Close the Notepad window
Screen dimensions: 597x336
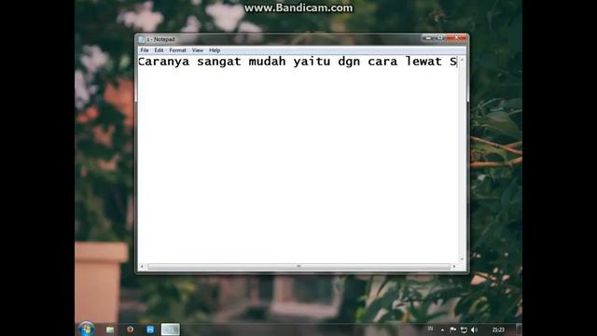tap(456, 37)
